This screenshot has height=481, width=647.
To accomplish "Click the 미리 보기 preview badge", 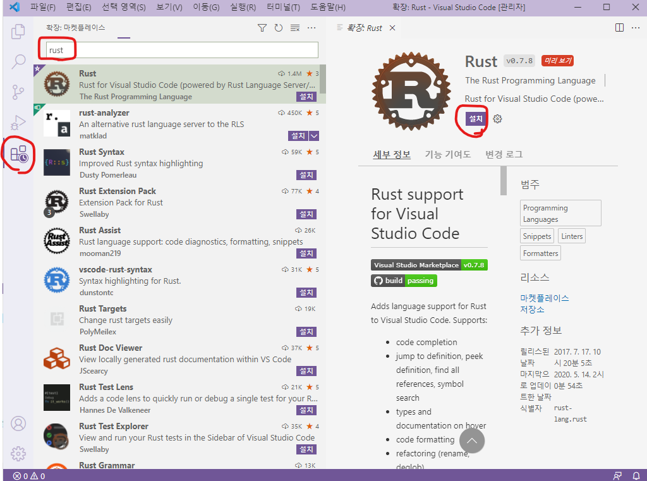I will (557, 61).
